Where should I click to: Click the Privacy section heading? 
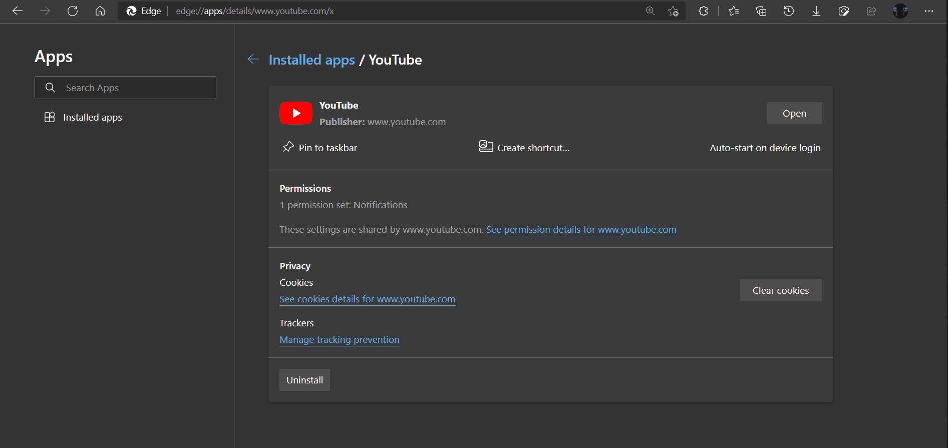pos(295,266)
